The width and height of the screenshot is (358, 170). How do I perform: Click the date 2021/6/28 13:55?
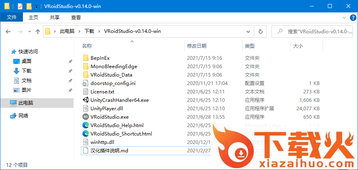206,117
